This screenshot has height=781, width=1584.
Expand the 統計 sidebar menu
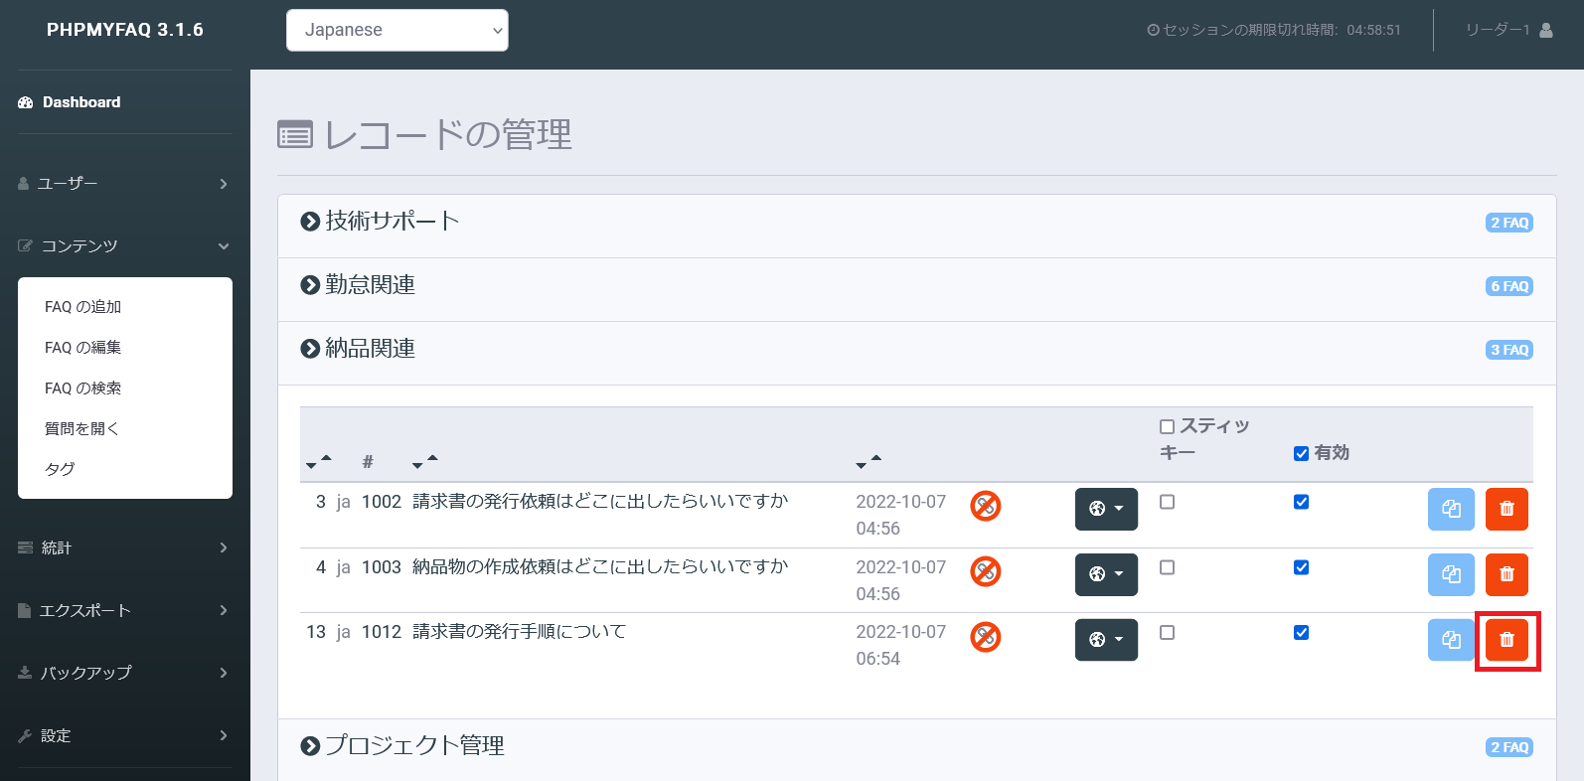125,547
